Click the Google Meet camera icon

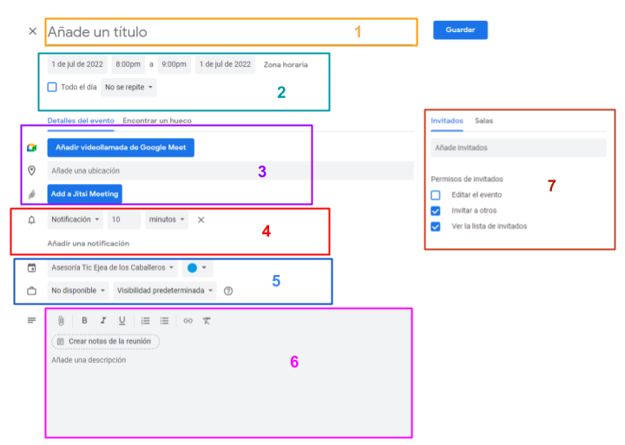pos(31,147)
